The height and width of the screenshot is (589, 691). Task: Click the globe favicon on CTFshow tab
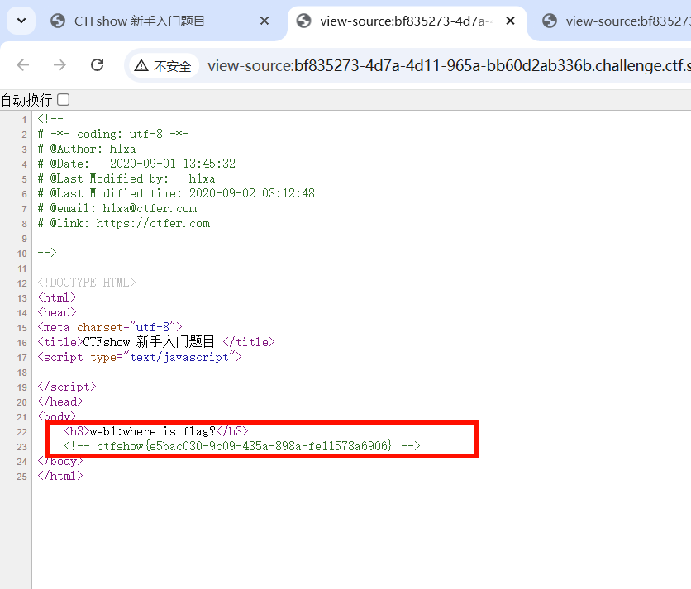click(x=58, y=21)
